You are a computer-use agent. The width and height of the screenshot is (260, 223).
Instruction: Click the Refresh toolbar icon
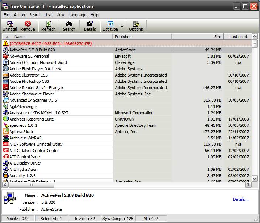pos(48,24)
